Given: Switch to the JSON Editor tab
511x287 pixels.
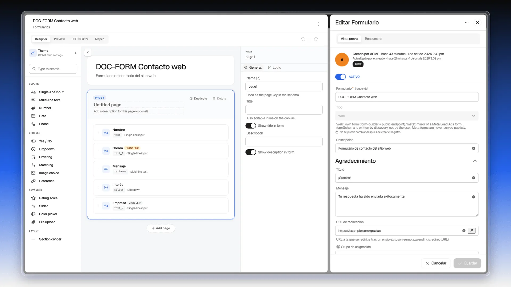Looking at the screenshot, I should [80, 39].
